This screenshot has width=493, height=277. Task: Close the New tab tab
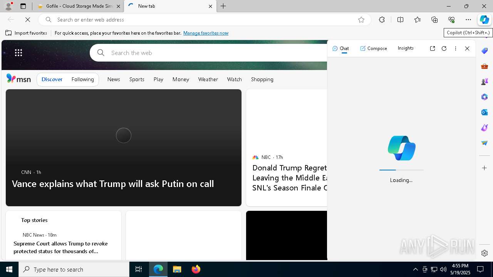[x=210, y=6]
